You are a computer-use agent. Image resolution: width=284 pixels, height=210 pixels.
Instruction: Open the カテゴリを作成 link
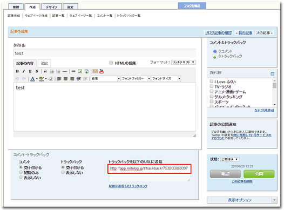point(264,110)
